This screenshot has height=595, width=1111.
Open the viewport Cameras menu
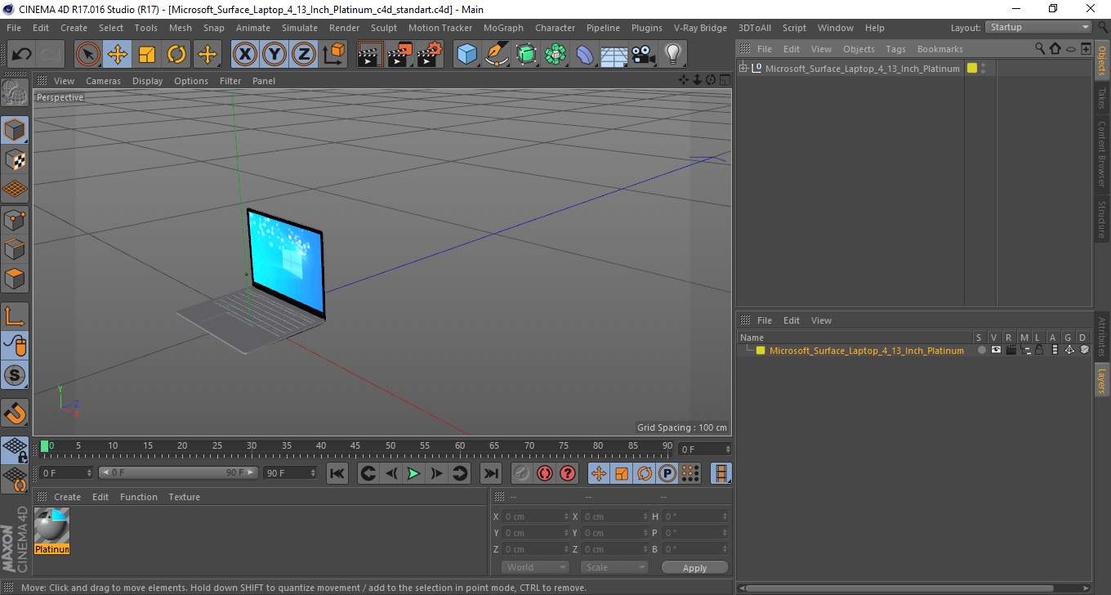tap(103, 81)
